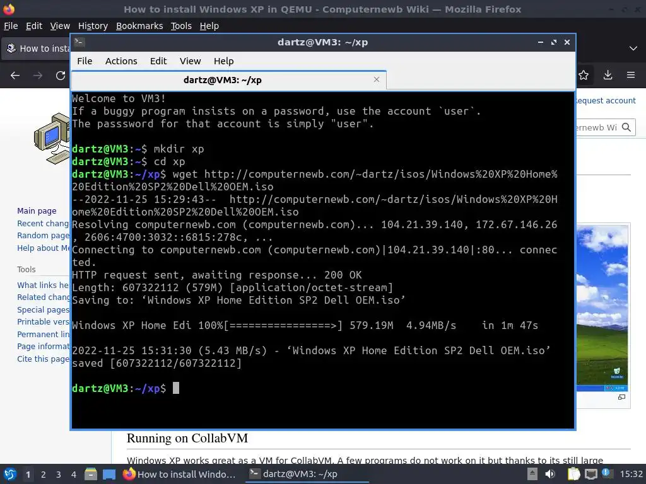Click wiki search input field
Screen dimensions: 646x484
click(597, 127)
